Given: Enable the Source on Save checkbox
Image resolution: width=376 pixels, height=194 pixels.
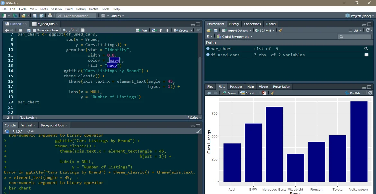Looking at the screenshot, I should (x=35, y=31).
